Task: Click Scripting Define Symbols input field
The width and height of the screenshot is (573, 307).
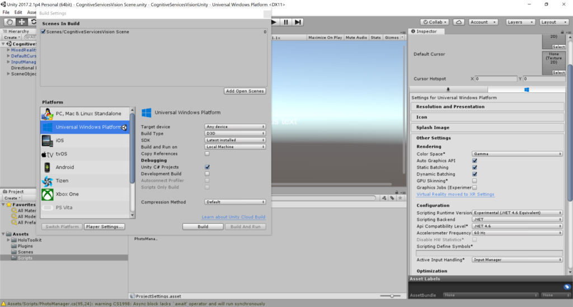Action: coord(489,253)
